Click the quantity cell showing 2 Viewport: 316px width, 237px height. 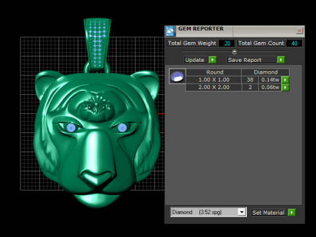coord(250,88)
